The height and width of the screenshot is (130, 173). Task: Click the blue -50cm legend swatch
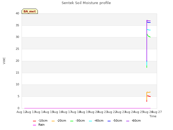pos(109,121)
